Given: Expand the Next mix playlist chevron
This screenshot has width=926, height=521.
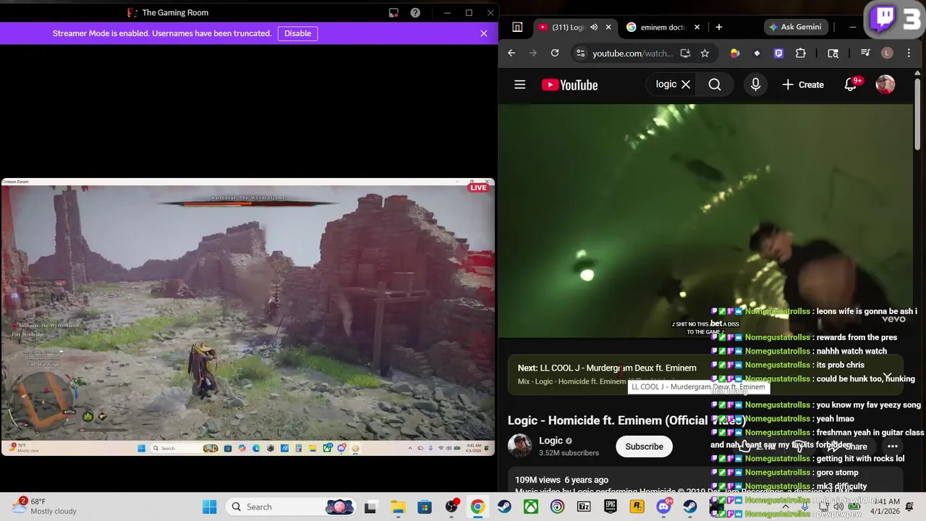Looking at the screenshot, I should 887,375.
